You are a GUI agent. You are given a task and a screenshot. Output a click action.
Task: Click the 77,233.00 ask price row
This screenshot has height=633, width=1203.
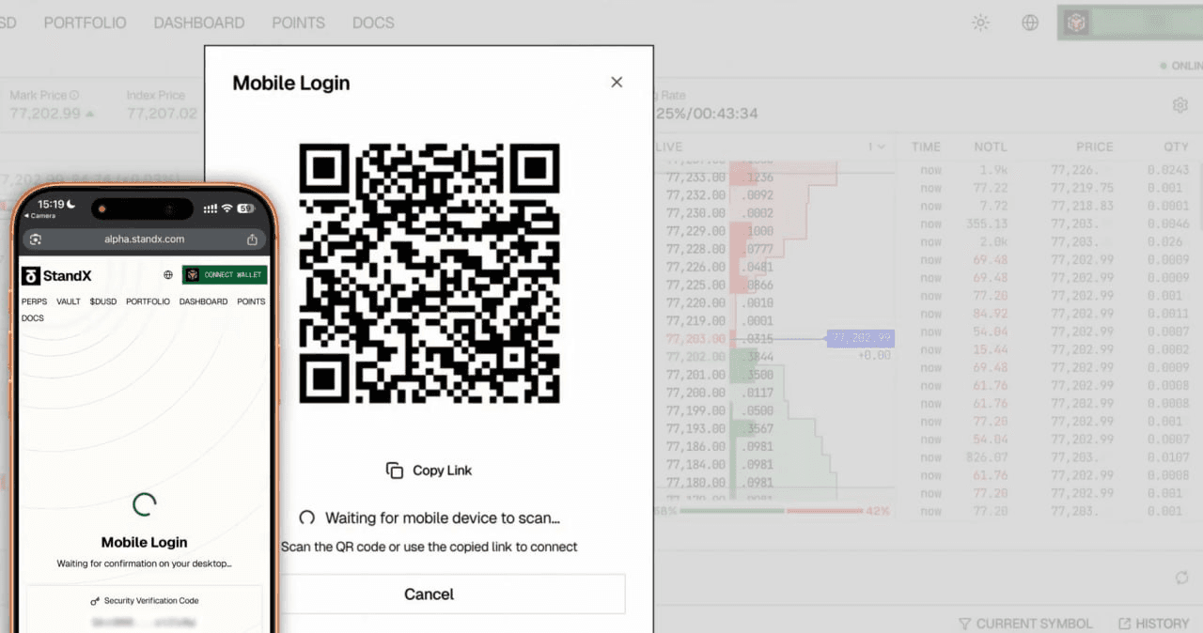pyautogui.click(x=695, y=178)
